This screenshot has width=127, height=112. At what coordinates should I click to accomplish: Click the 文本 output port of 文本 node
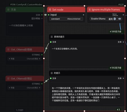tap(42, 15)
